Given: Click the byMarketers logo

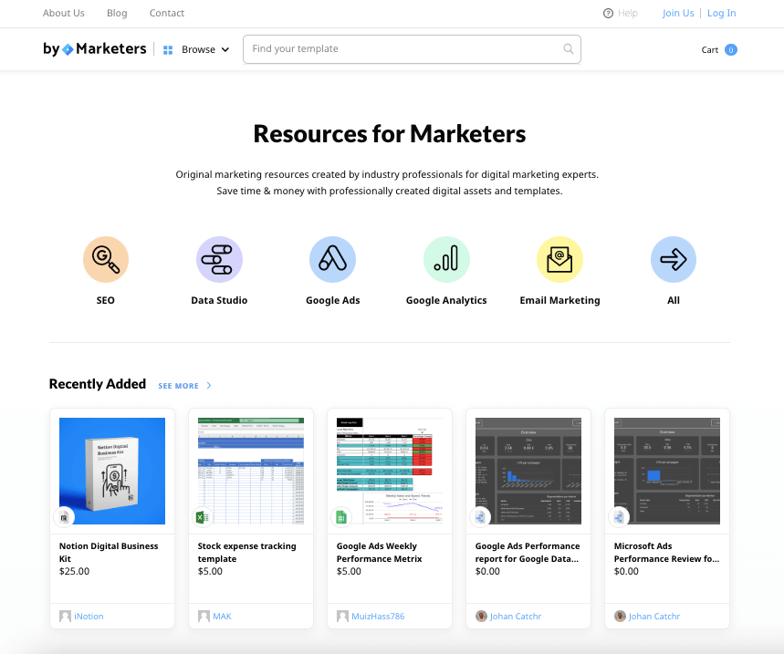Looking at the screenshot, I should 95,49.
